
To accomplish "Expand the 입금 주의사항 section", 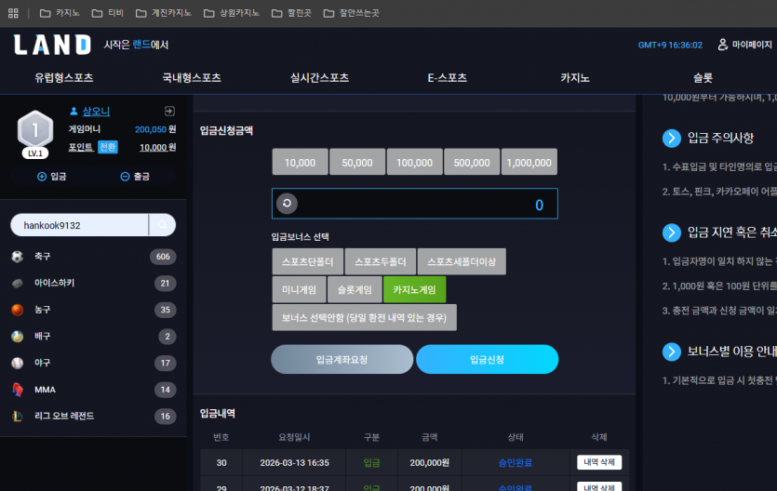I will [672, 138].
